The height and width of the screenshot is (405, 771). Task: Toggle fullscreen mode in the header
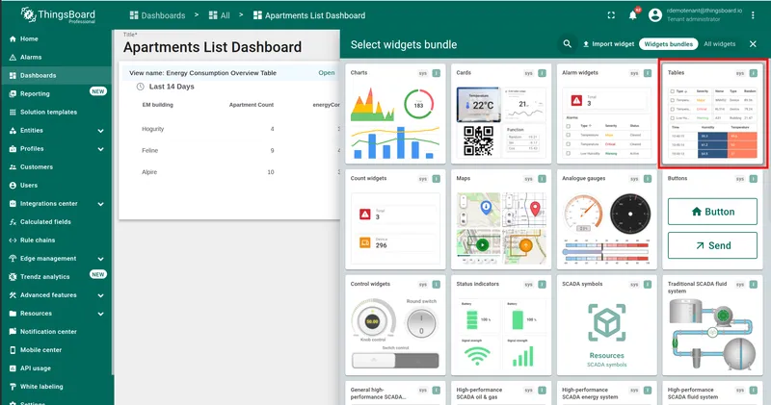(x=611, y=15)
